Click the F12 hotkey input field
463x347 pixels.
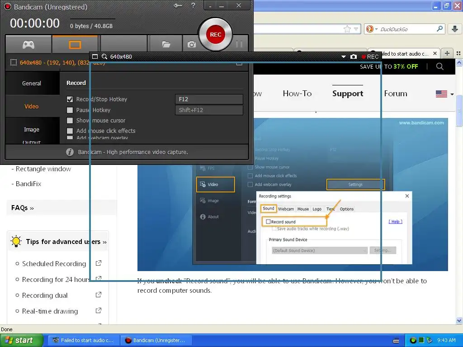209,99
